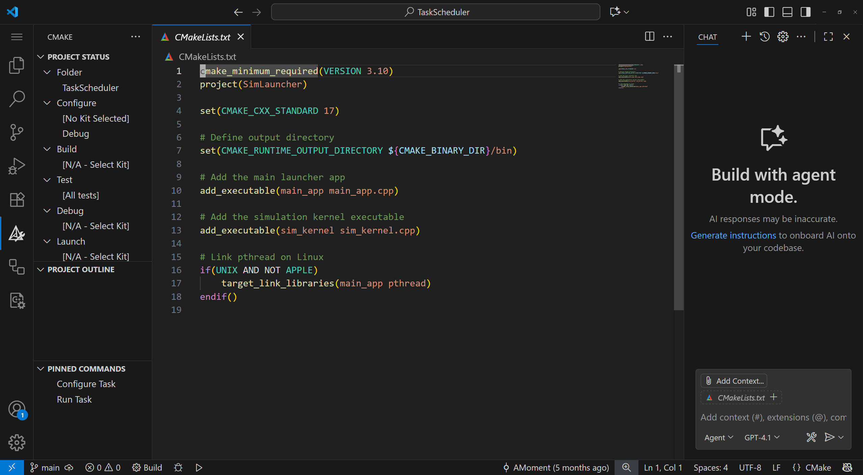Screen dimensions: 863x475
Task: Open the Extensions view
Action: (17, 199)
